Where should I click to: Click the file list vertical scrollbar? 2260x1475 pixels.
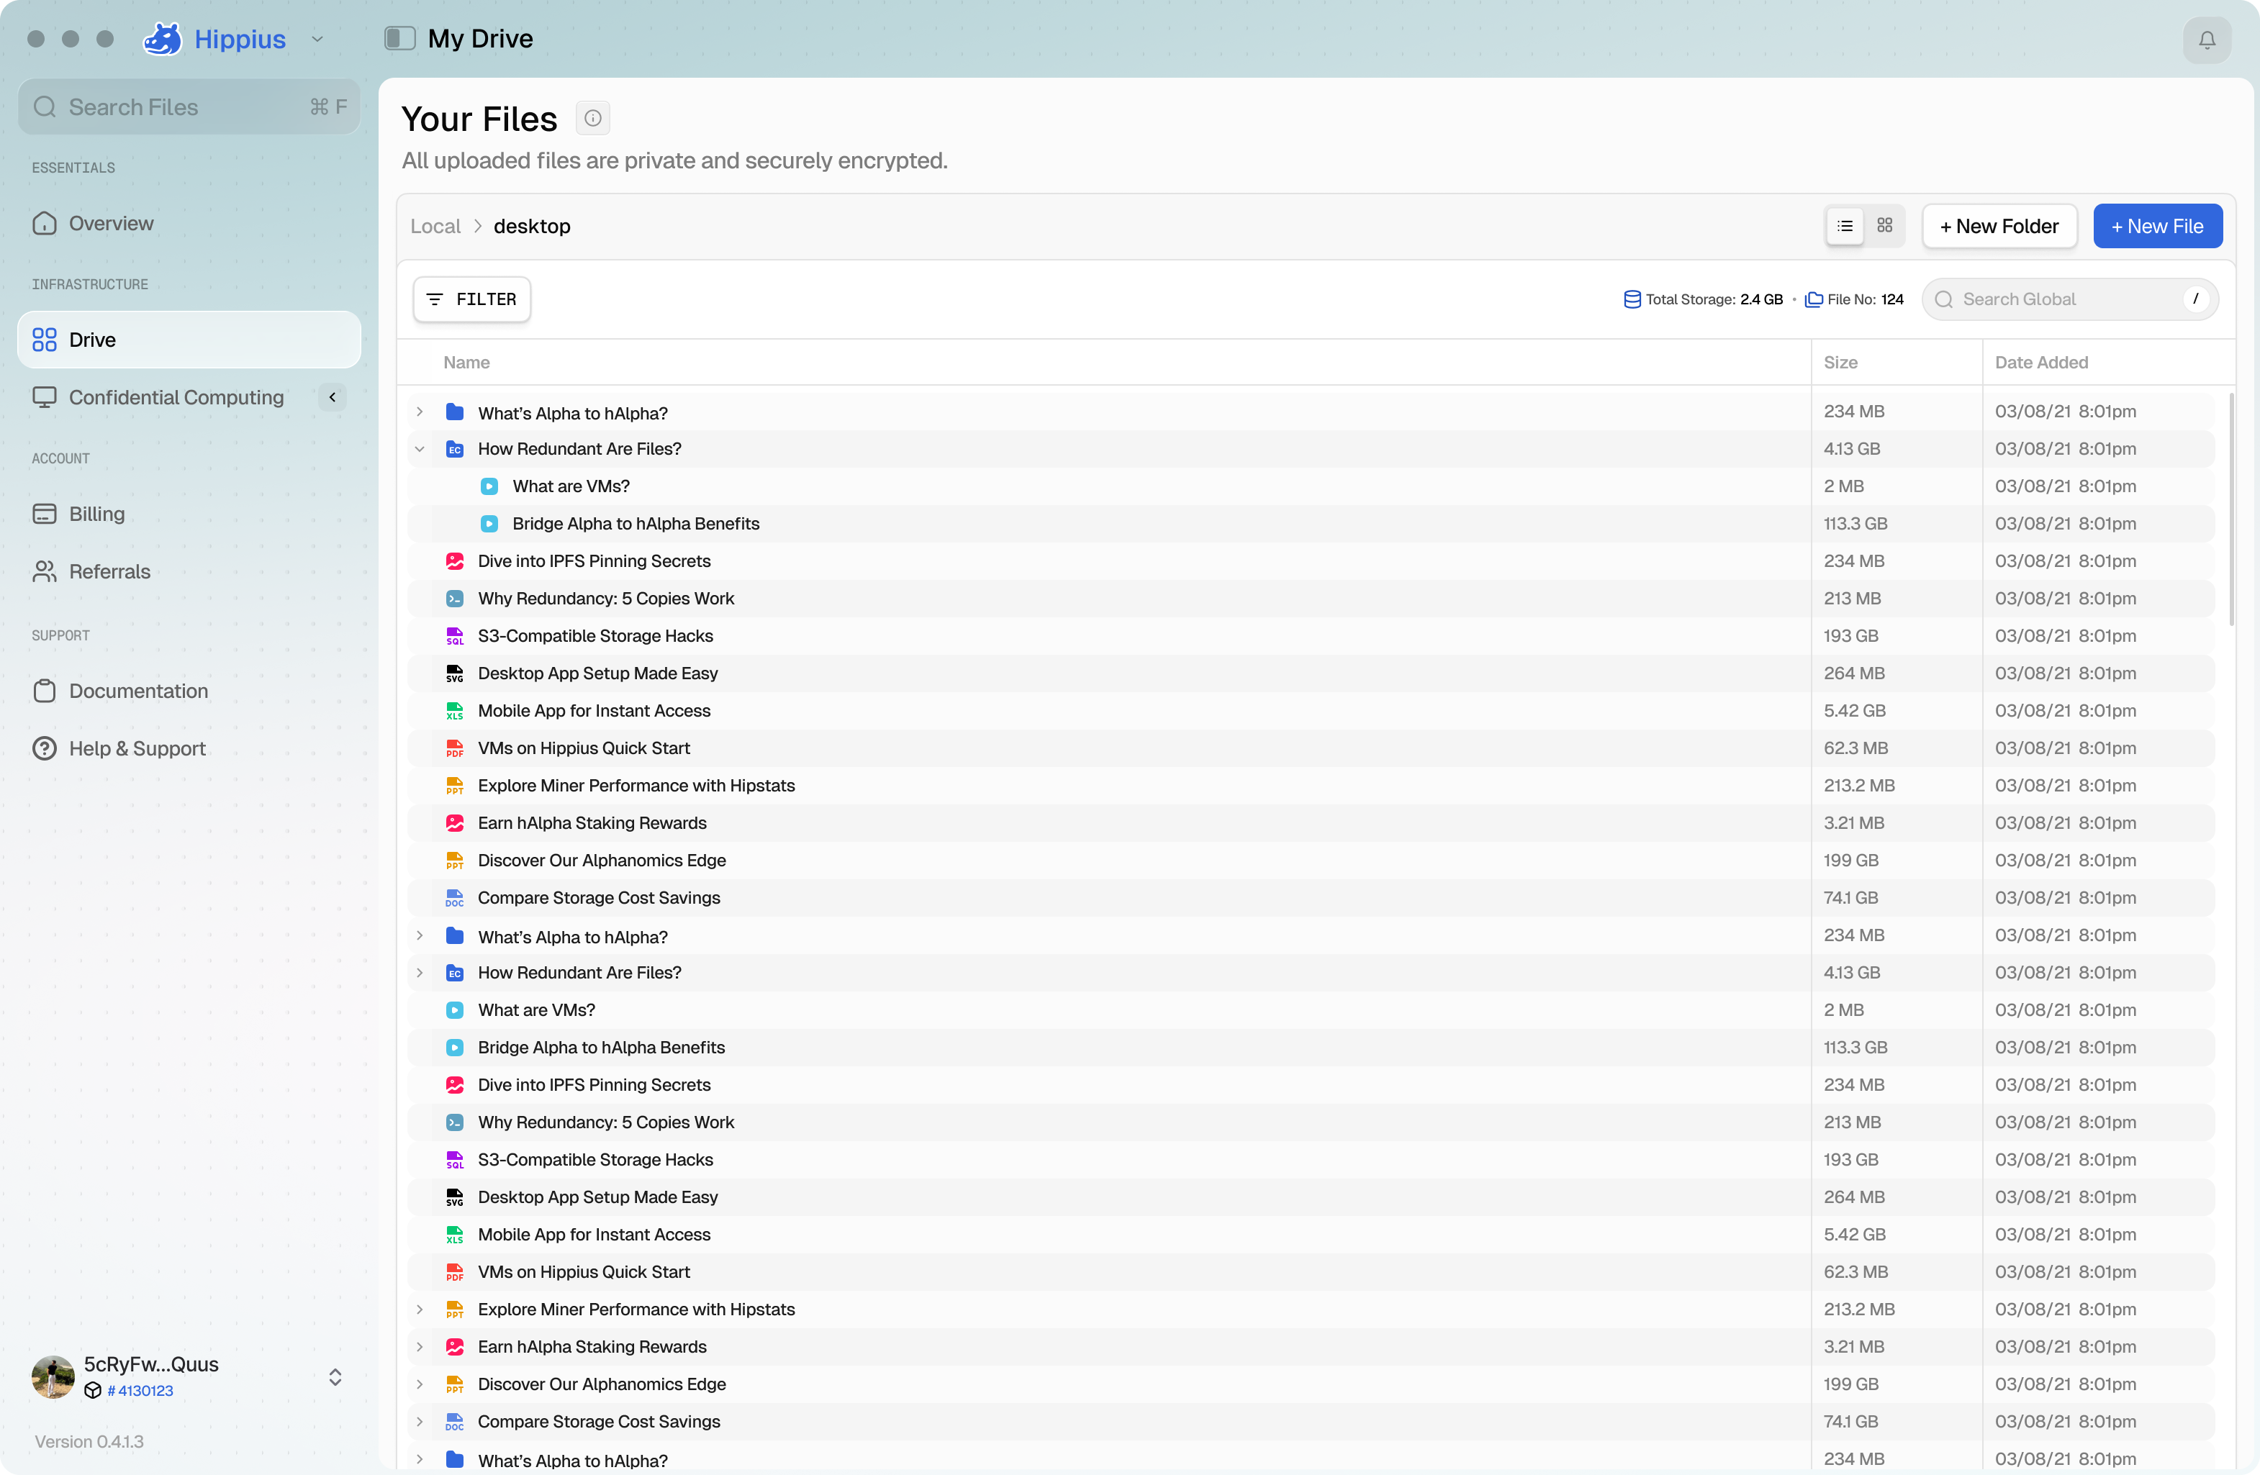2230,509
